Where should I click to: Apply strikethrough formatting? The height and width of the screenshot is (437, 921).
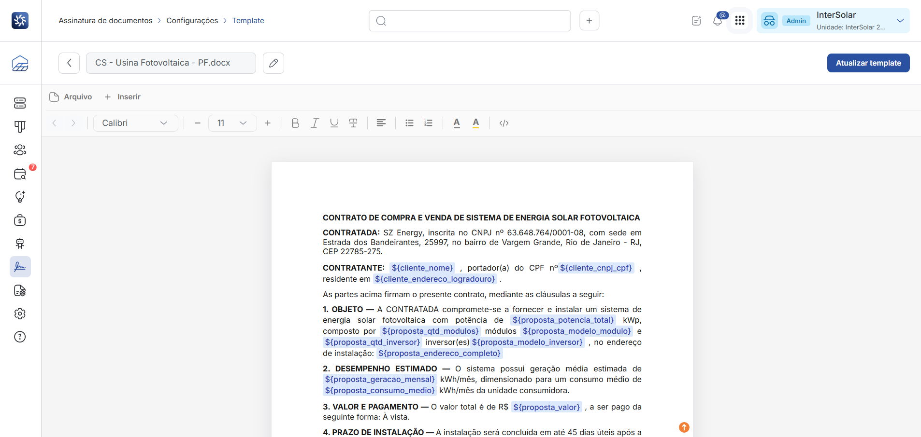coord(353,123)
